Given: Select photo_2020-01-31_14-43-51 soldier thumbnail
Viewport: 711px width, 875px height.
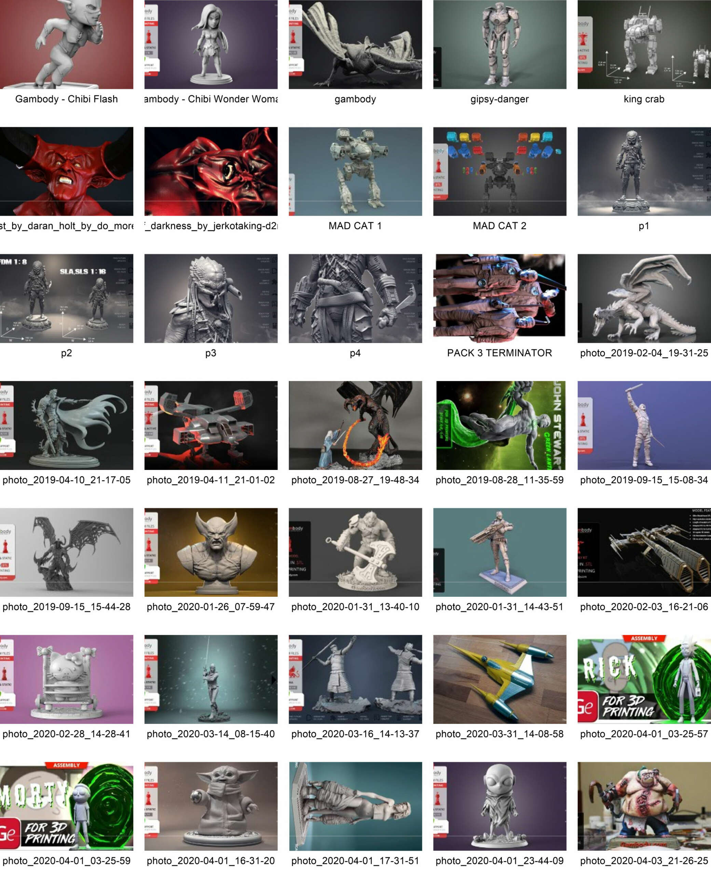Looking at the screenshot, I should (500, 552).
